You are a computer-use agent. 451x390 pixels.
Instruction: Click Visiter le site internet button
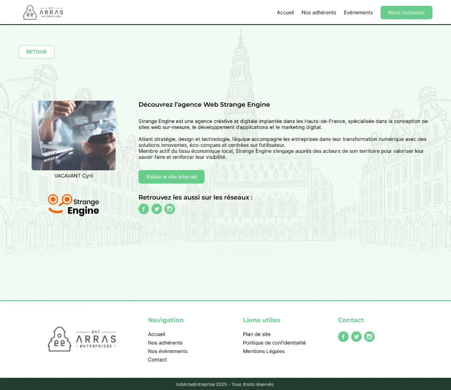pyautogui.click(x=171, y=177)
